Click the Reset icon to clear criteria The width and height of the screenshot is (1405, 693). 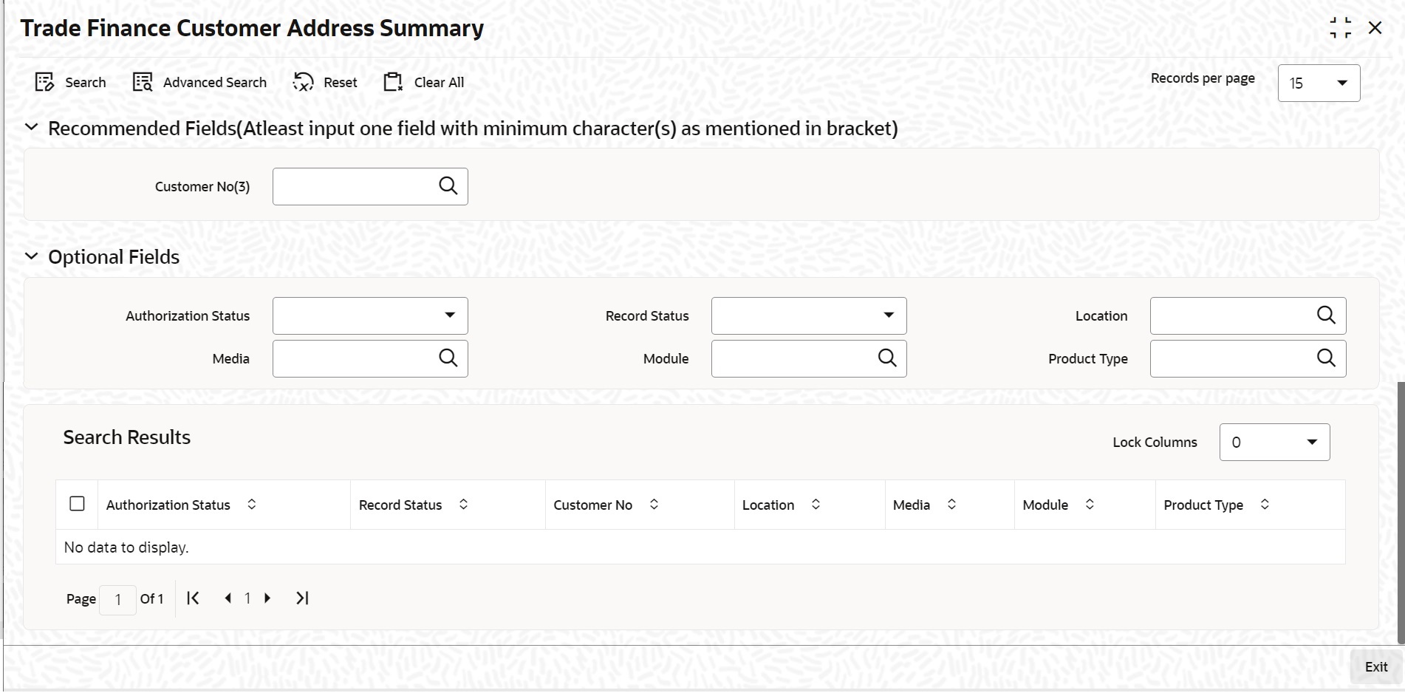point(302,82)
